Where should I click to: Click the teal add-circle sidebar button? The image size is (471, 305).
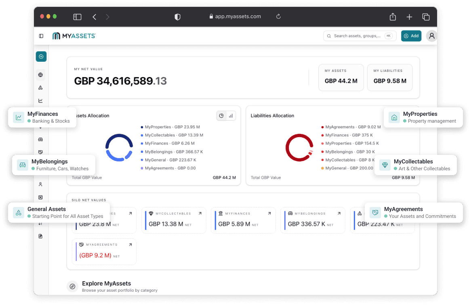coord(41,56)
